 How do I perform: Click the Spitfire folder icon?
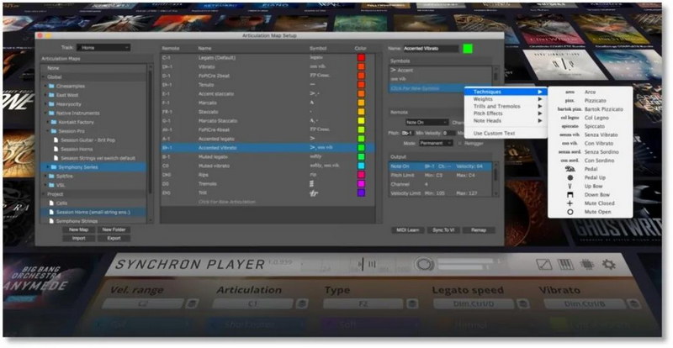(51, 177)
